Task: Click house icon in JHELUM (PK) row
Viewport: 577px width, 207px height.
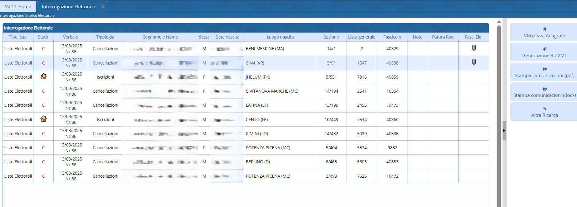Action: coord(44,76)
